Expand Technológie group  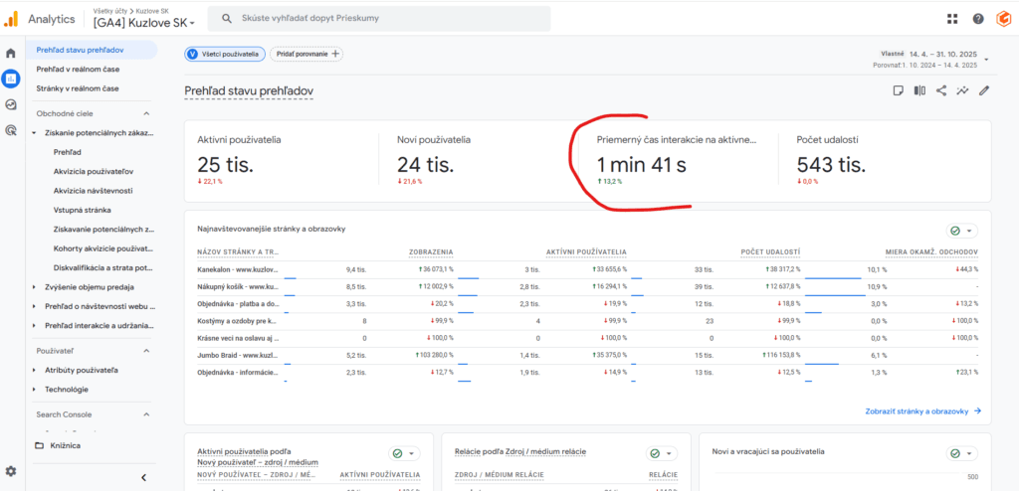(x=34, y=390)
